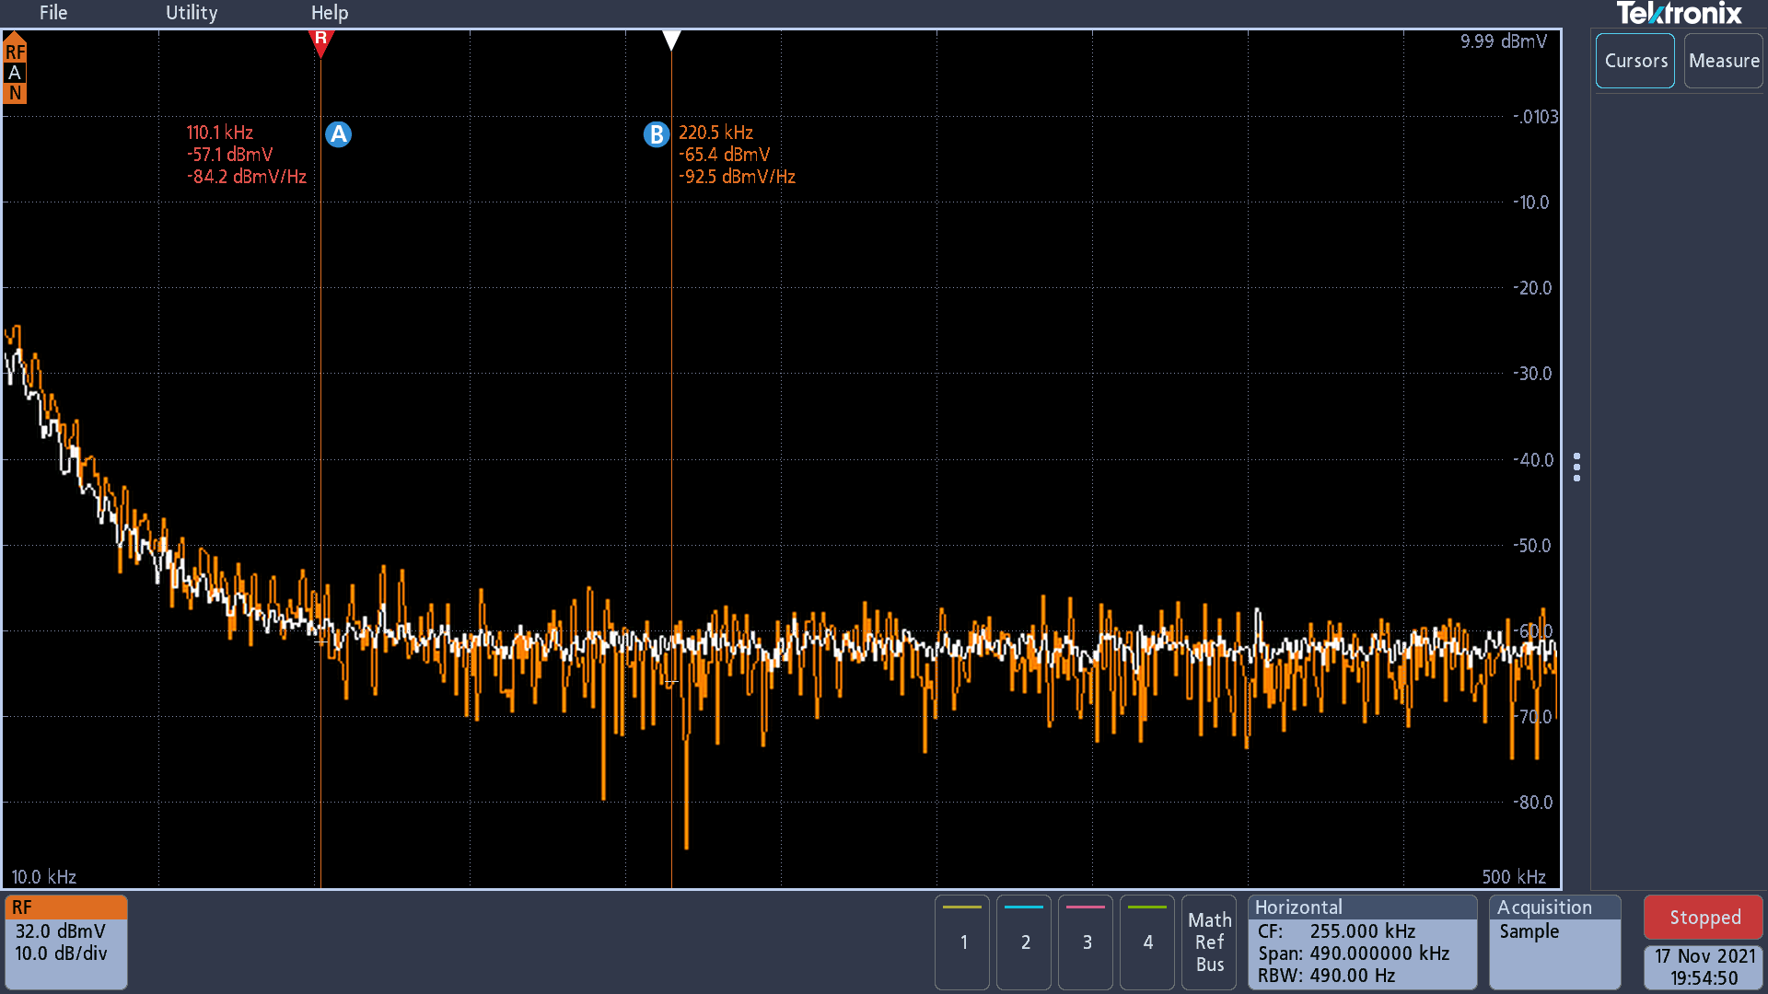
Task: Click the white marker triangle at 220.5 kHz
Action: pyautogui.click(x=671, y=40)
